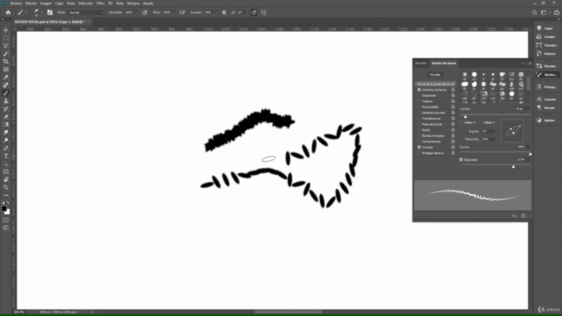Open the Suavizar percentage dropdown arrow
Viewport: 562px width, 316px height.
(216, 12)
